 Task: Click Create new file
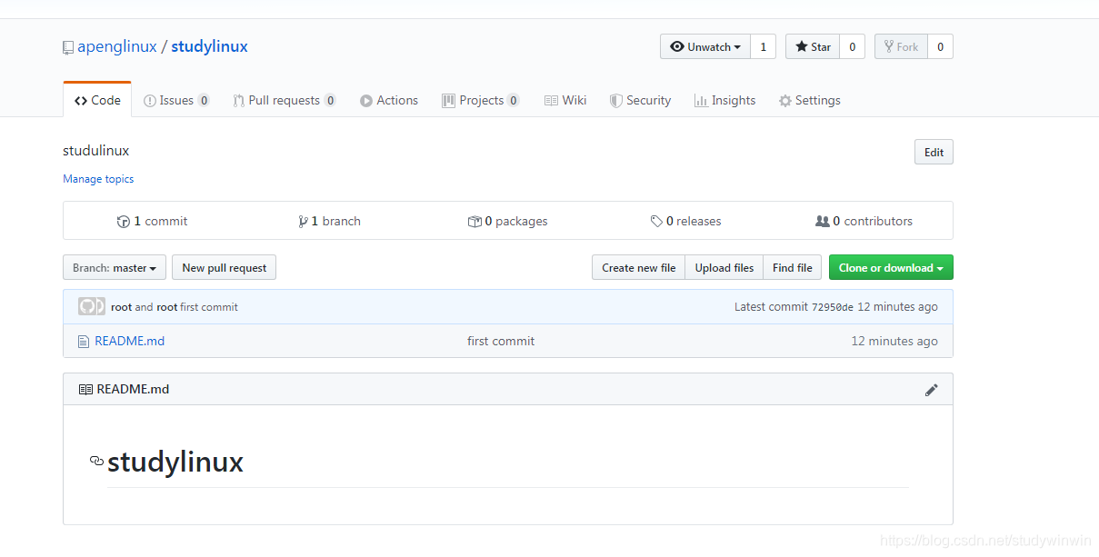tap(638, 267)
